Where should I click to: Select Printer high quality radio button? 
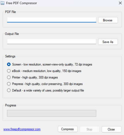[x=9, y=77]
